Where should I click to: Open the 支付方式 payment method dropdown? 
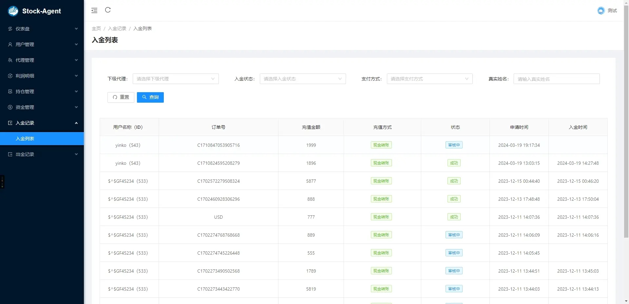[429, 79]
